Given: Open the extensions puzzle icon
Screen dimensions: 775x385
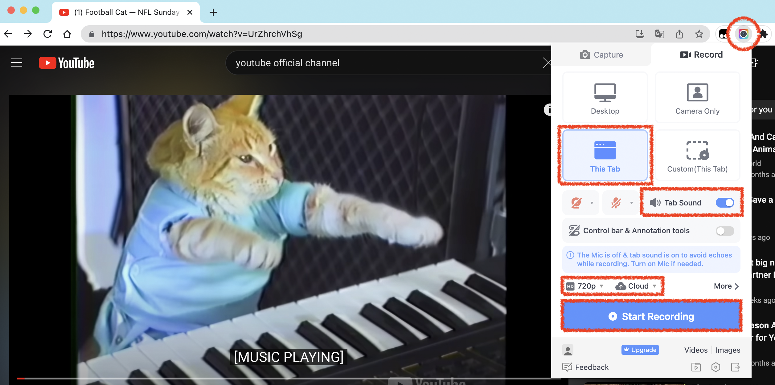Looking at the screenshot, I should pos(764,34).
